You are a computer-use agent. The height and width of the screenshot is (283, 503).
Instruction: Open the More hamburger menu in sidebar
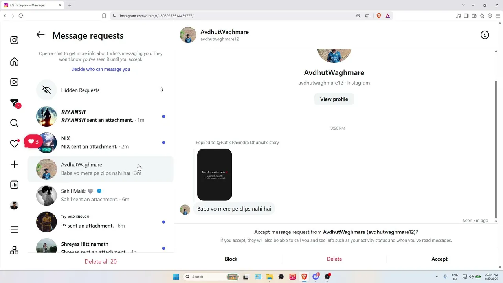coord(14,230)
